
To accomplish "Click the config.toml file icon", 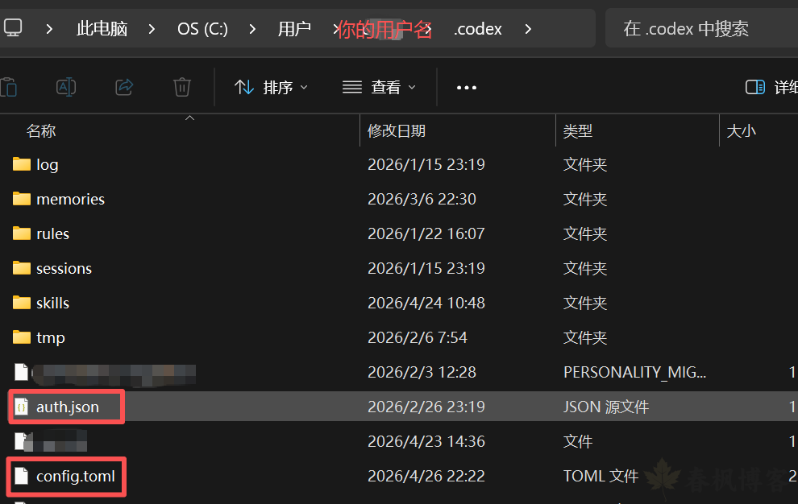I will (x=22, y=476).
